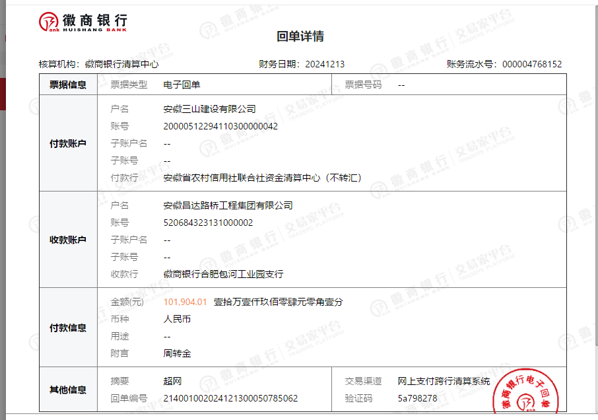Click the currency value 人民币
This screenshot has height=420, width=598.
pyautogui.click(x=177, y=319)
